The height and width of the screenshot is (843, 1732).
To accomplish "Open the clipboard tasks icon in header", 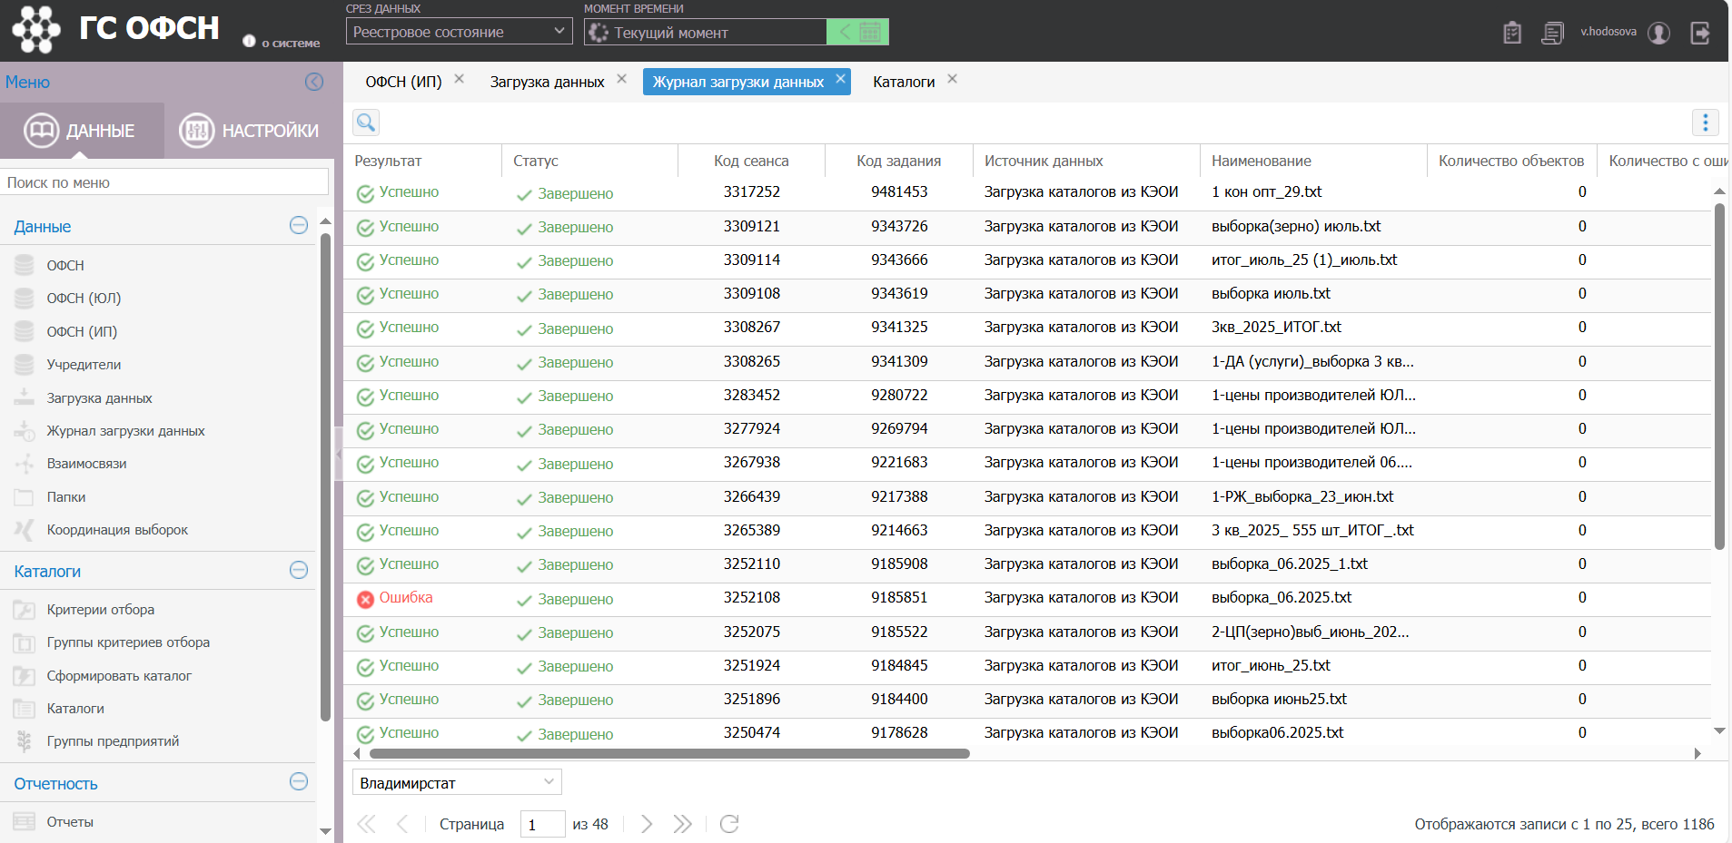I will click(1512, 33).
